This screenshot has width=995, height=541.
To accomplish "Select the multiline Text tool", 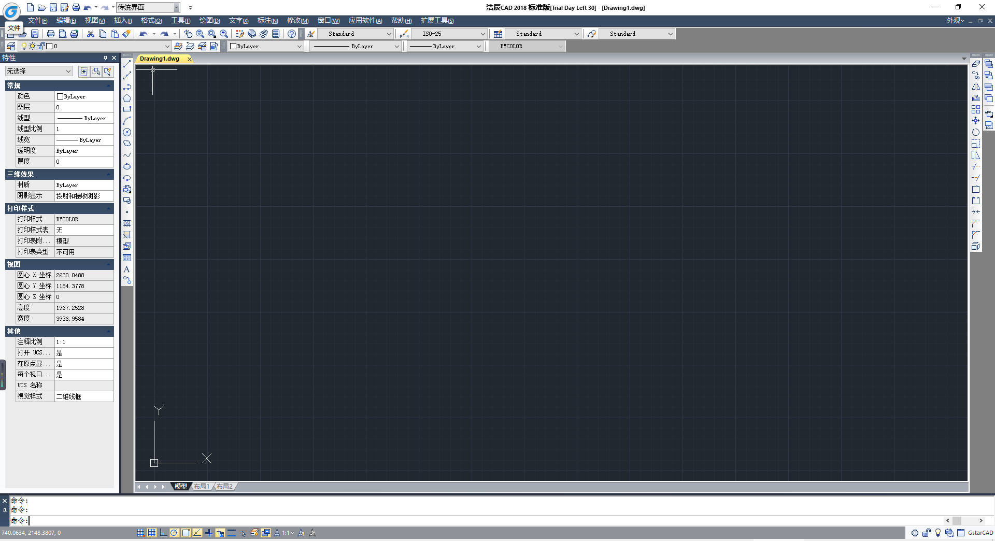I will (127, 269).
